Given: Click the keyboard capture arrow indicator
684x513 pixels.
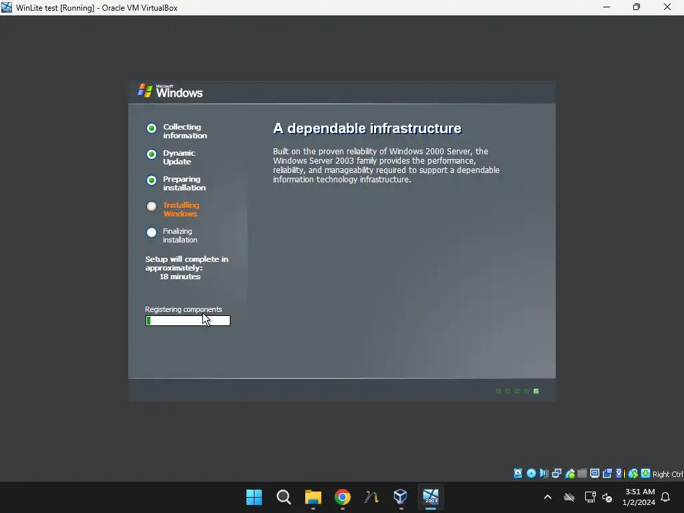Looking at the screenshot, I should [646, 474].
